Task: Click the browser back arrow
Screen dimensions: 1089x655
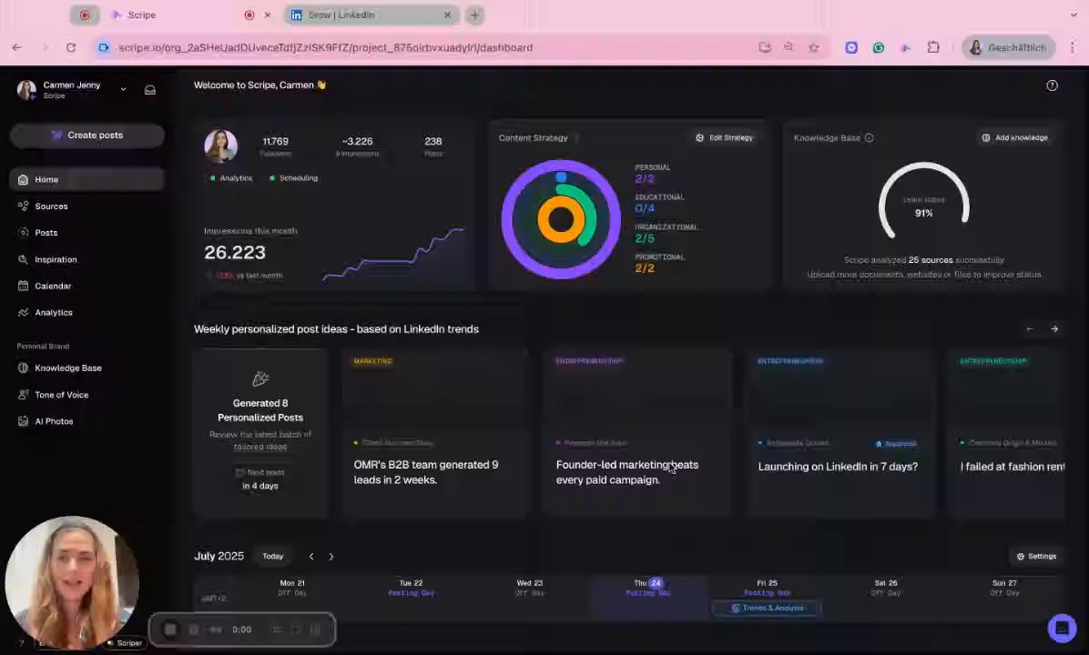Action: [x=16, y=47]
